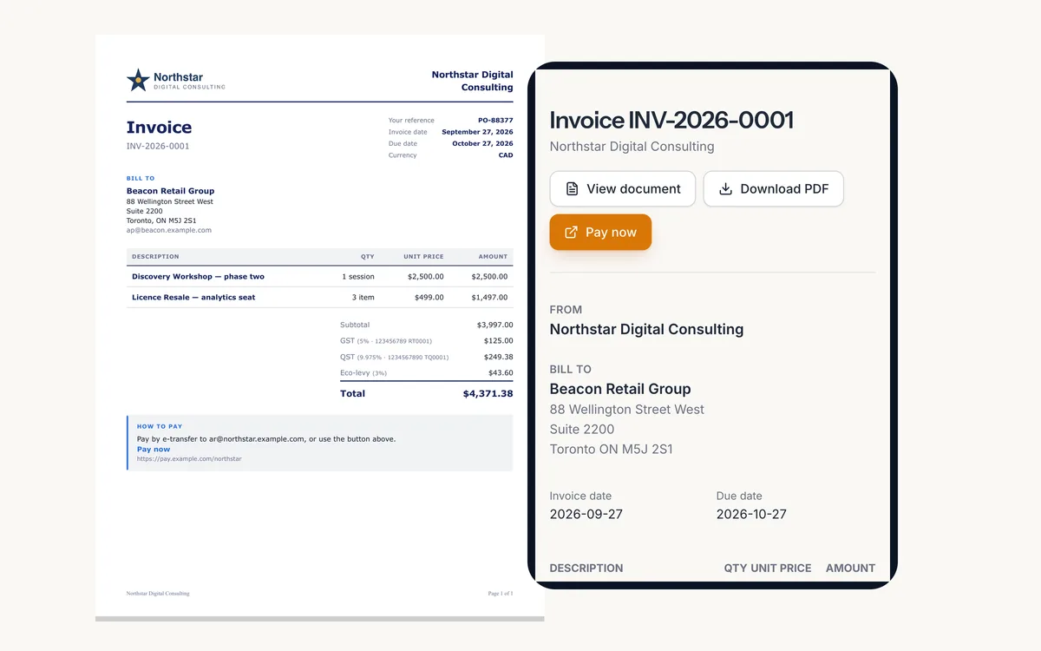
Task: Click the $2,500.00 unit price cell
Action: click(426, 276)
